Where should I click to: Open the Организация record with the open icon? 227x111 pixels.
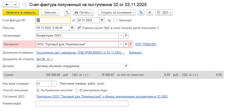click(126, 35)
